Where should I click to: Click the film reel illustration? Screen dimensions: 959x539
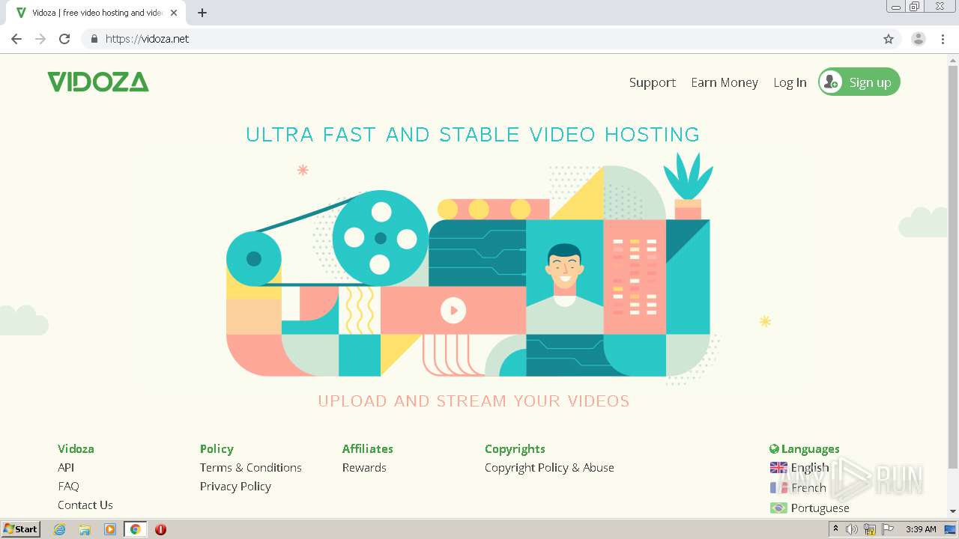click(x=381, y=238)
